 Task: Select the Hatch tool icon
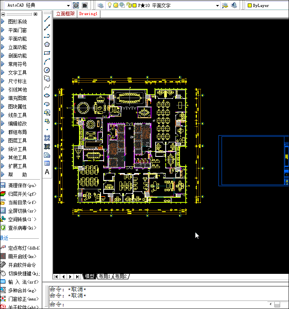47,138
